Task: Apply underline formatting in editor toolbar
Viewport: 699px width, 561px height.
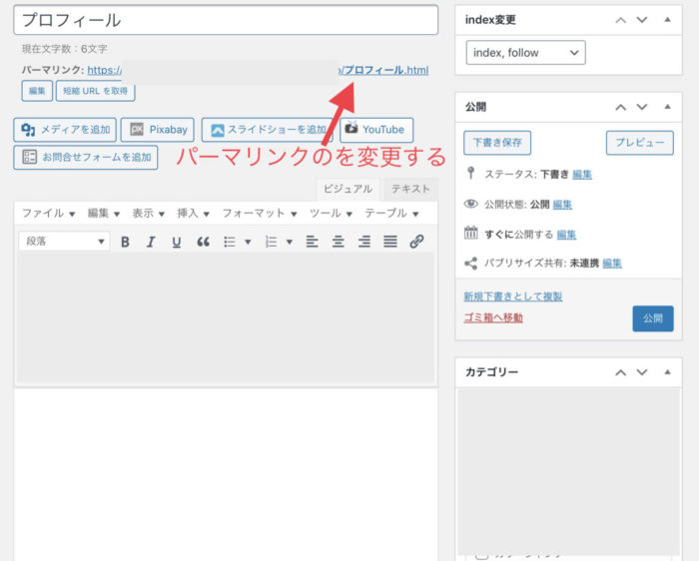Action: pyautogui.click(x=177, y=242)
